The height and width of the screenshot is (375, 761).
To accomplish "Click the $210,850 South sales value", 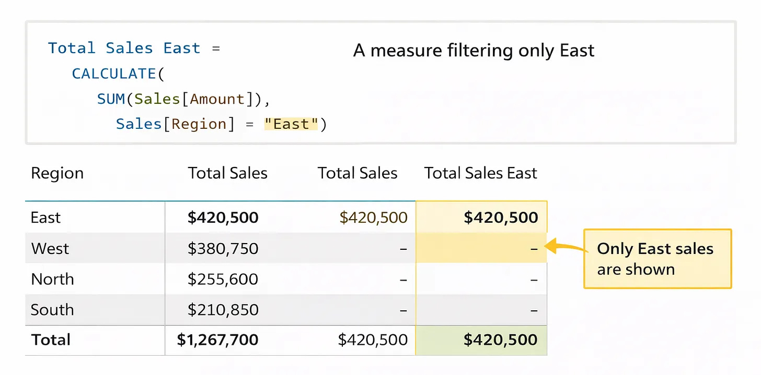I will pyautogui.click(x=223, y=310).
